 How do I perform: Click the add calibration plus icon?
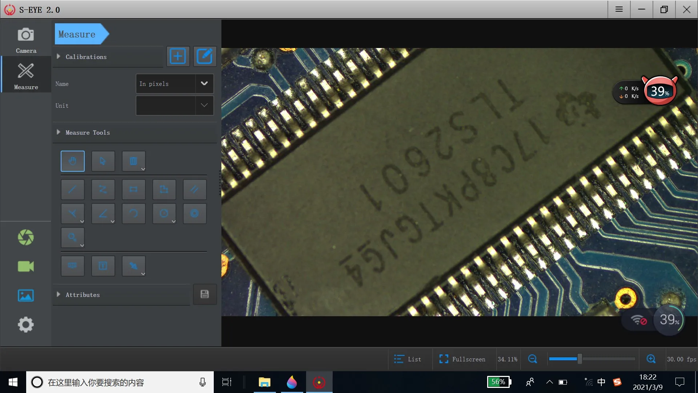tap(178, 56)
